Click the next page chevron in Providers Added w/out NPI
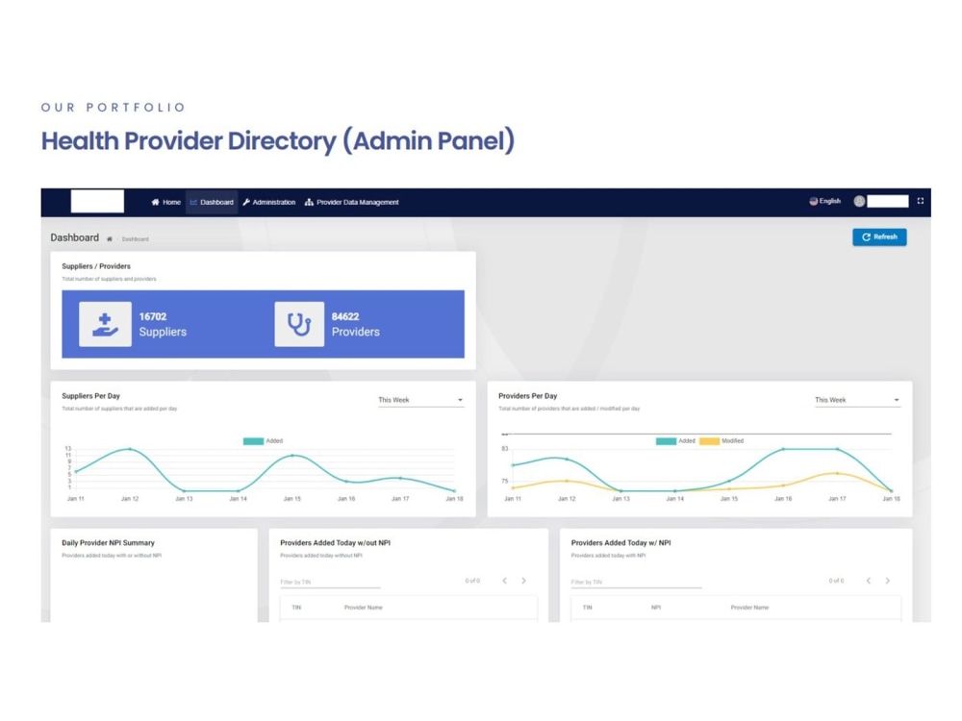 coord(524,581)
